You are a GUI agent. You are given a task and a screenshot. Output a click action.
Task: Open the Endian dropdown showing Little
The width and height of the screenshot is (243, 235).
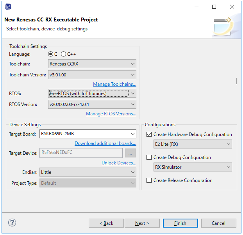tap(88, 172)
